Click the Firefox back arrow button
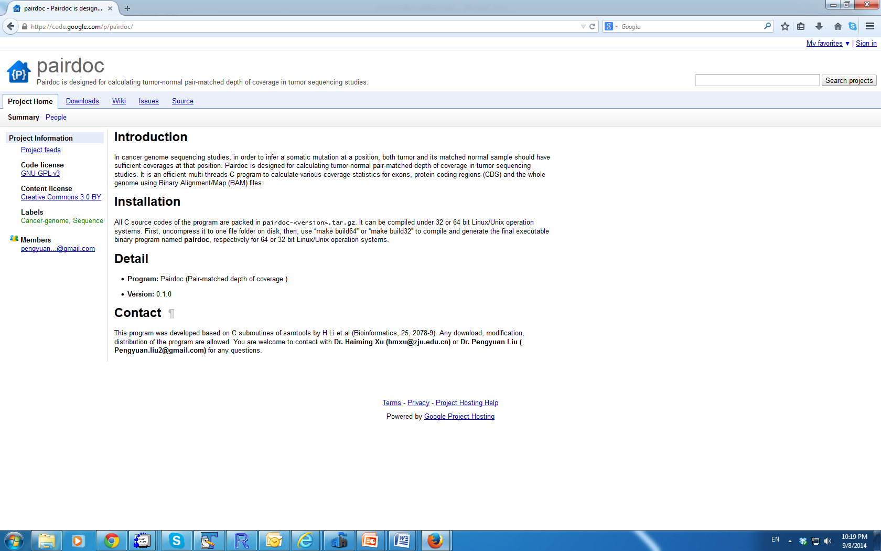The height and width of the screenshot is (551, 881). [x=10, y=26]
